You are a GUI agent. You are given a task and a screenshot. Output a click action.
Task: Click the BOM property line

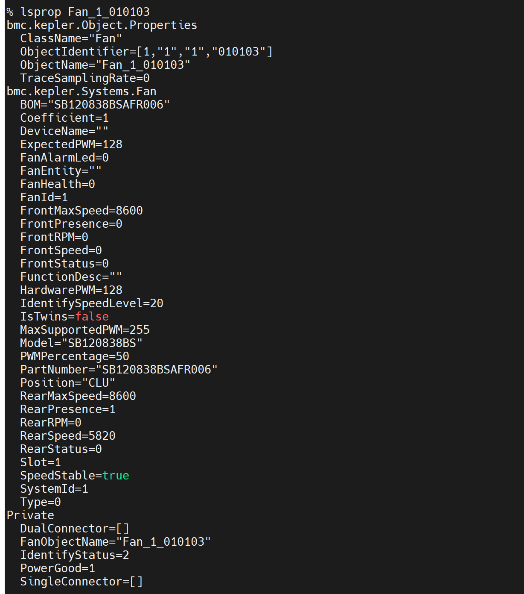pos(95,105)
